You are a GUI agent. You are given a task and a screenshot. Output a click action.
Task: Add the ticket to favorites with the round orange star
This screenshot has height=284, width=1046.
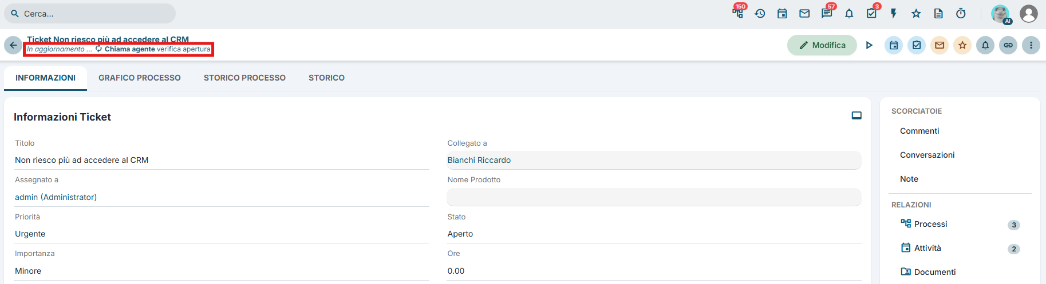pyautogui.click(x=962, y=45)
